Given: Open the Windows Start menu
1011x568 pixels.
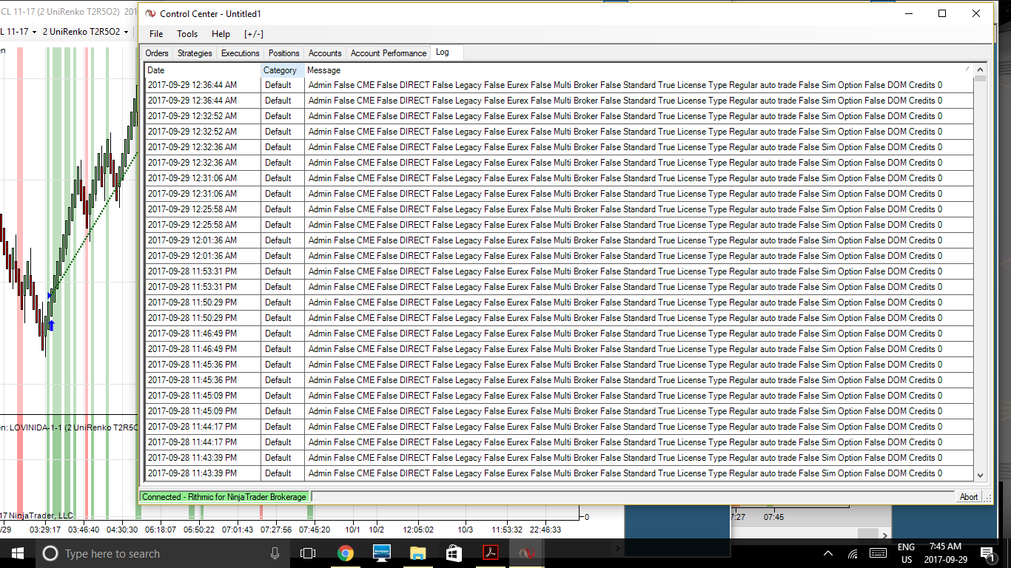Looking at the screenshot, I should point(17,553).
